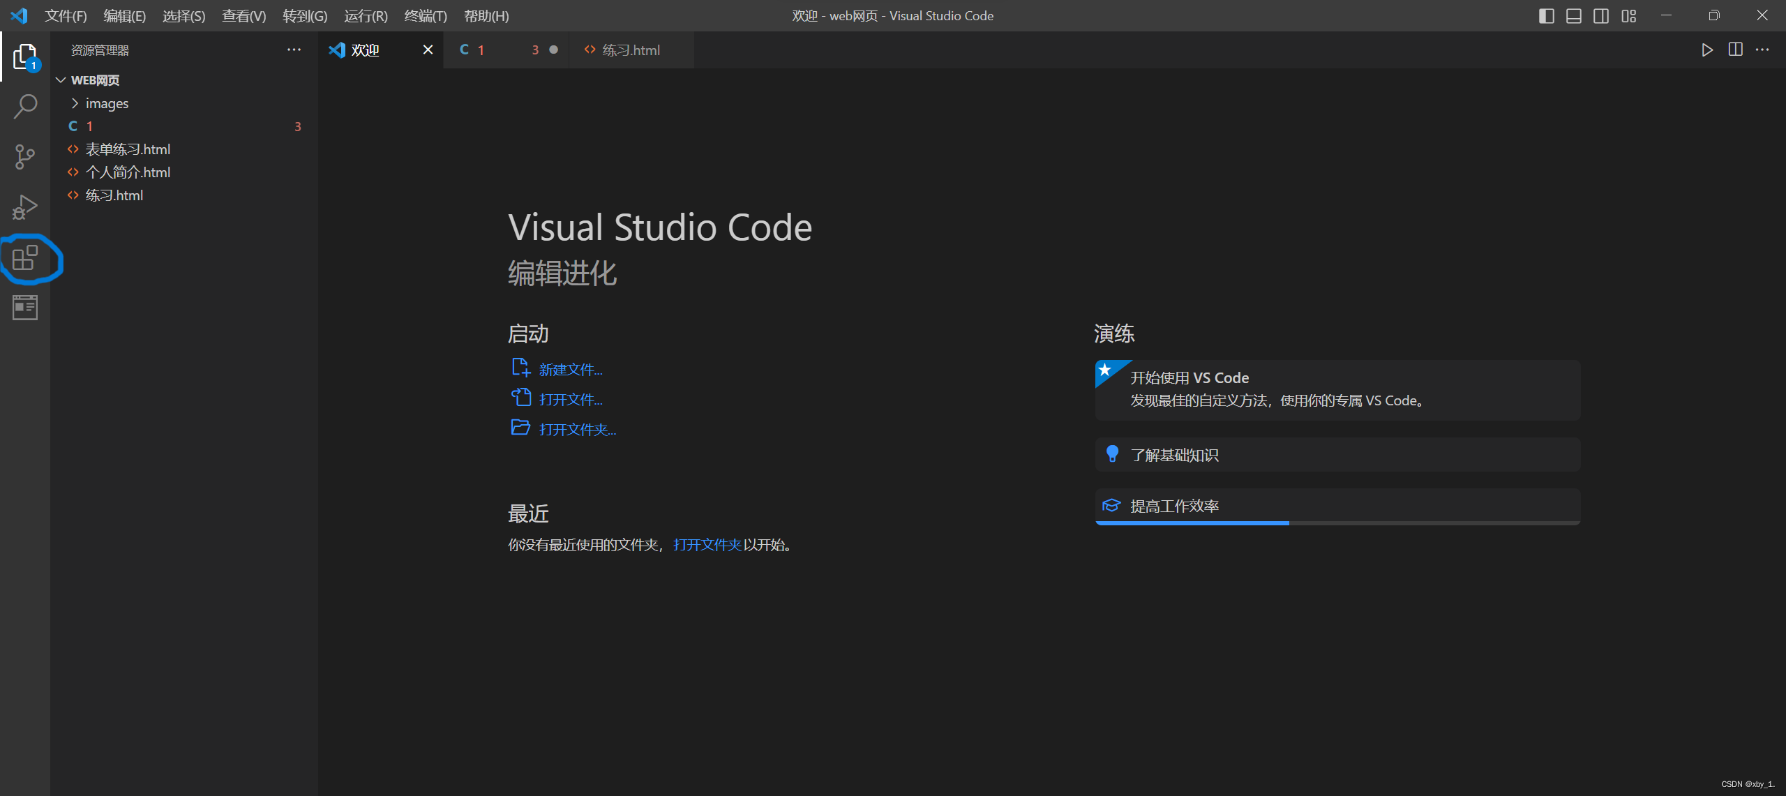The height and width of the screenshot is (796, 1786).
Task: Open the Extensions view
Action: point(25,257)
